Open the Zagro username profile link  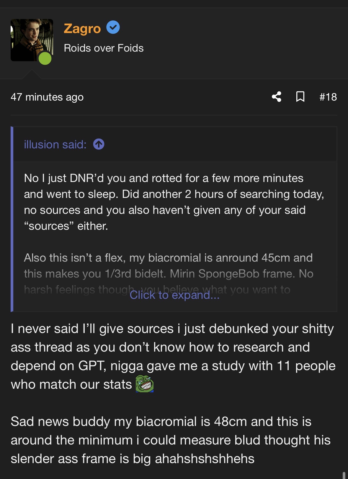coord(82,29)
